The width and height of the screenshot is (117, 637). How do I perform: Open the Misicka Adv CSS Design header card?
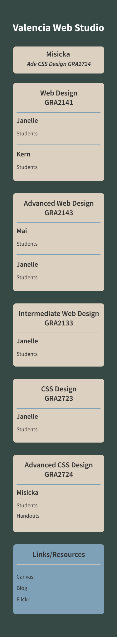pos(58,60)
